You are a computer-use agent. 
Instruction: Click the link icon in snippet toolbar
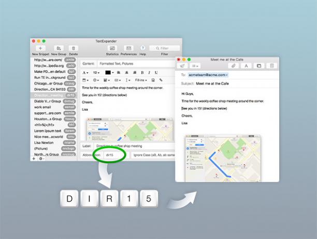[x=161, y=80]
